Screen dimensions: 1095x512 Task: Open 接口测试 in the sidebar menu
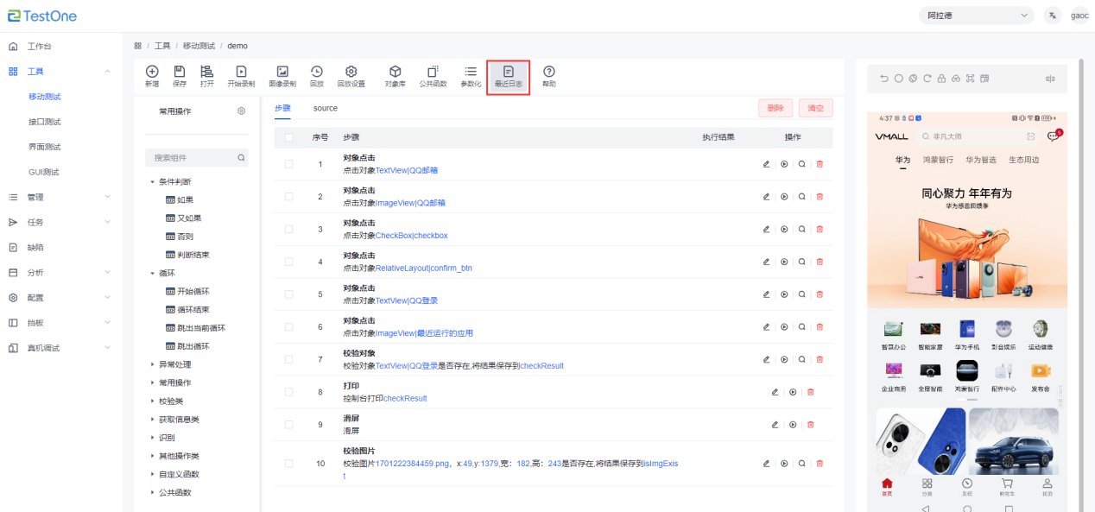[x=45, y=122]
